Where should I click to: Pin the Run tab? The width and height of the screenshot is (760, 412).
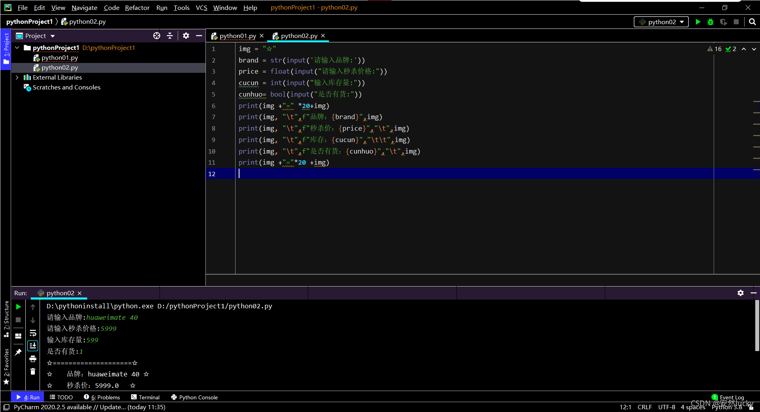[x=18, y=352]
